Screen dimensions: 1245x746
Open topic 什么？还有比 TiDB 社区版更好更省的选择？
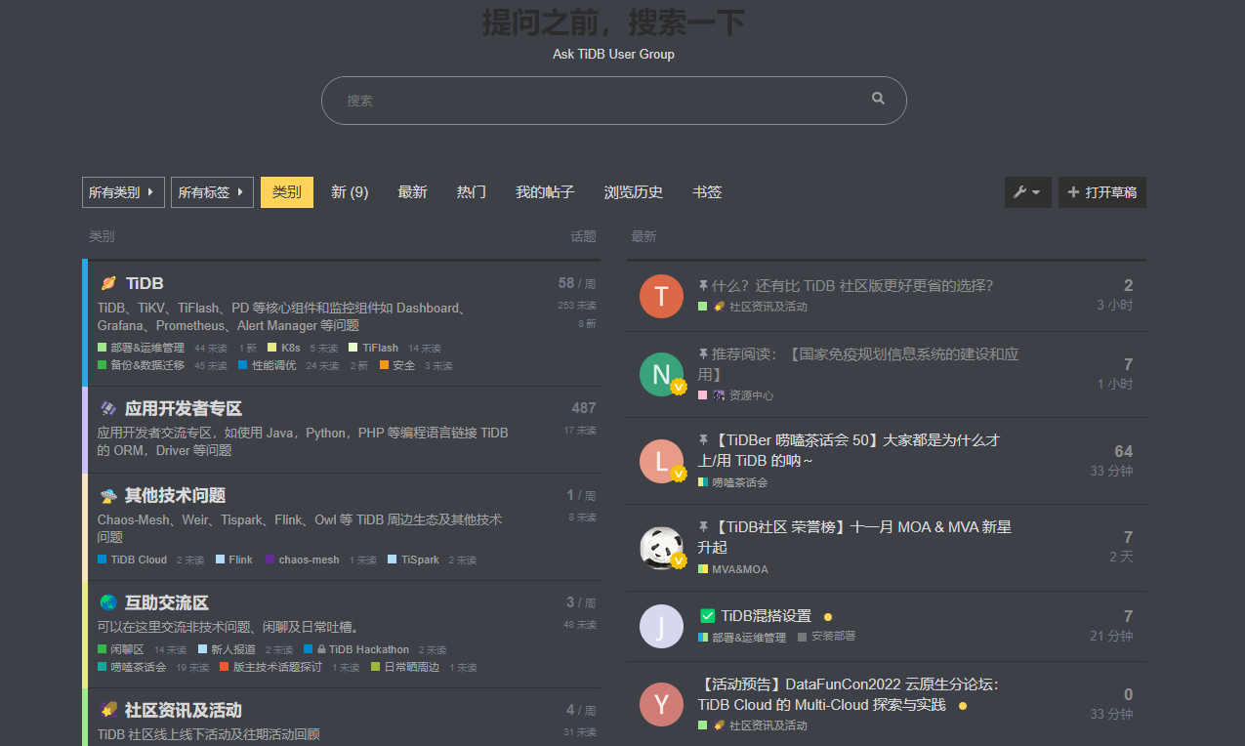click(x=852, y=285)
